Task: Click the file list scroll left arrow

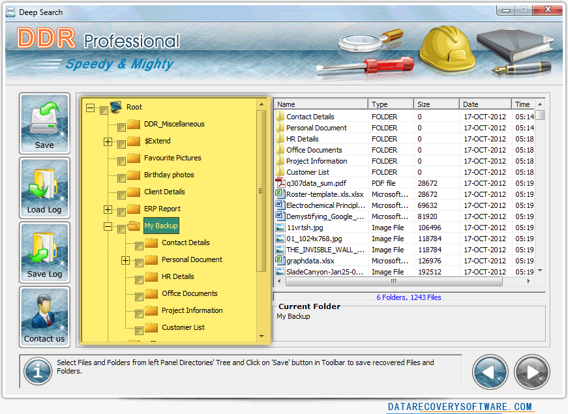Action: (x=279, y=282)
